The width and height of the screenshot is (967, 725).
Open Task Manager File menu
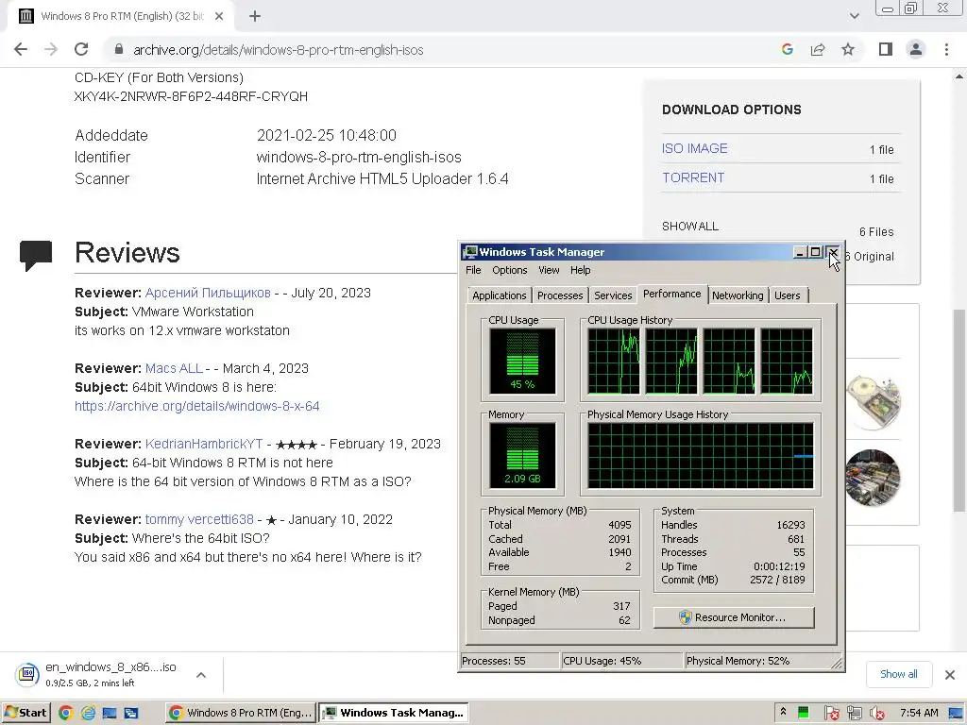473,270
